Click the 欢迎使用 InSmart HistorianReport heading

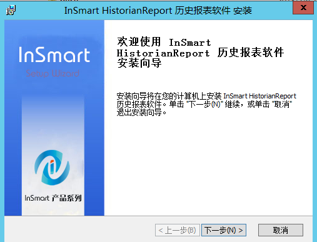pyautogui.click(x=200, y=52)
